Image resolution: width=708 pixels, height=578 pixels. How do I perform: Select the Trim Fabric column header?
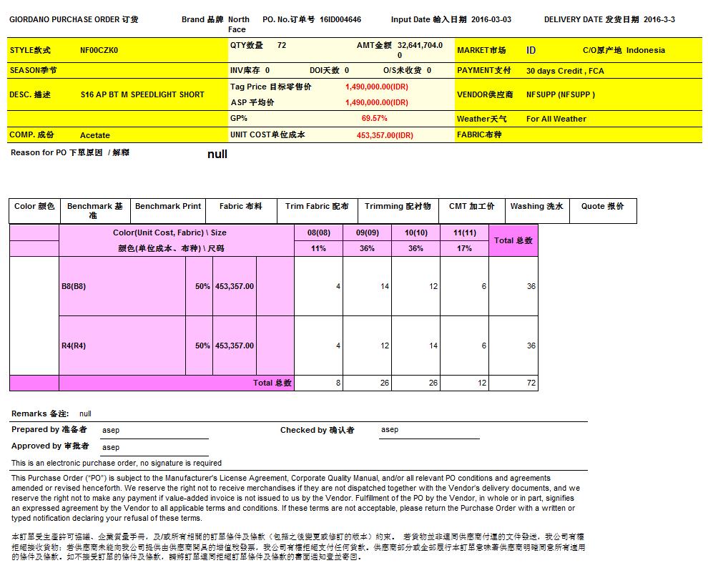[x=317, y=206]
